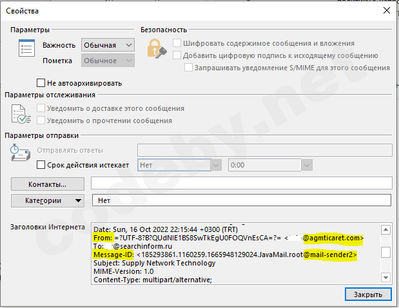Enable 'Шифровать содержимое сообщения и вложения' checkbox
This screenshot has height=308, width=399.
click(177, 43)
